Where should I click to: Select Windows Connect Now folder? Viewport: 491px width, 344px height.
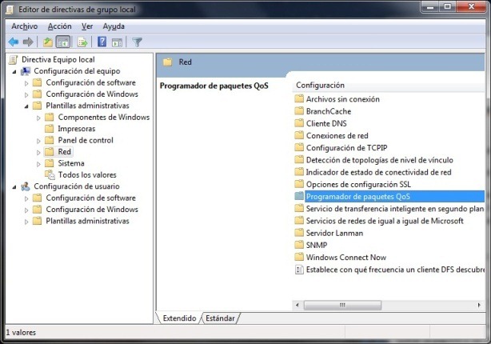pyautogui.click(x=346, y=258)
